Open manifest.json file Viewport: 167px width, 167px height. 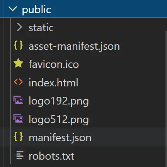[60, 138]
